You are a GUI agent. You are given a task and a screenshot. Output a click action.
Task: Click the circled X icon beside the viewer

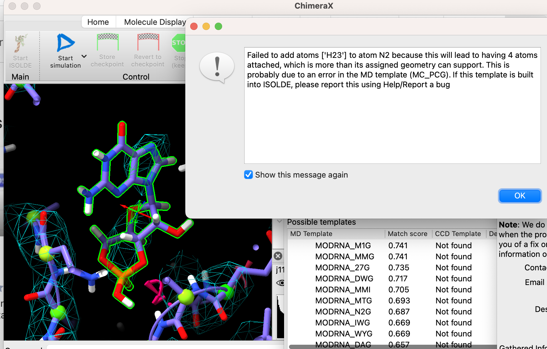(278, 256)
